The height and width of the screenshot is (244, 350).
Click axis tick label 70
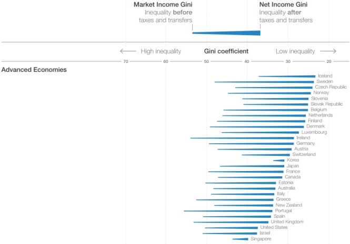tap(126, 61)
